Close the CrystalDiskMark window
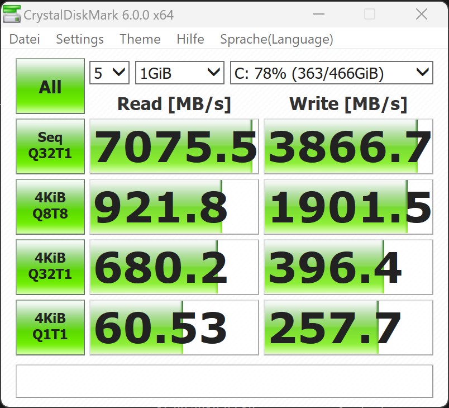449x408 pixels. (x=422, y=14)
